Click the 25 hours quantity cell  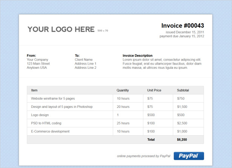[123, 123]
